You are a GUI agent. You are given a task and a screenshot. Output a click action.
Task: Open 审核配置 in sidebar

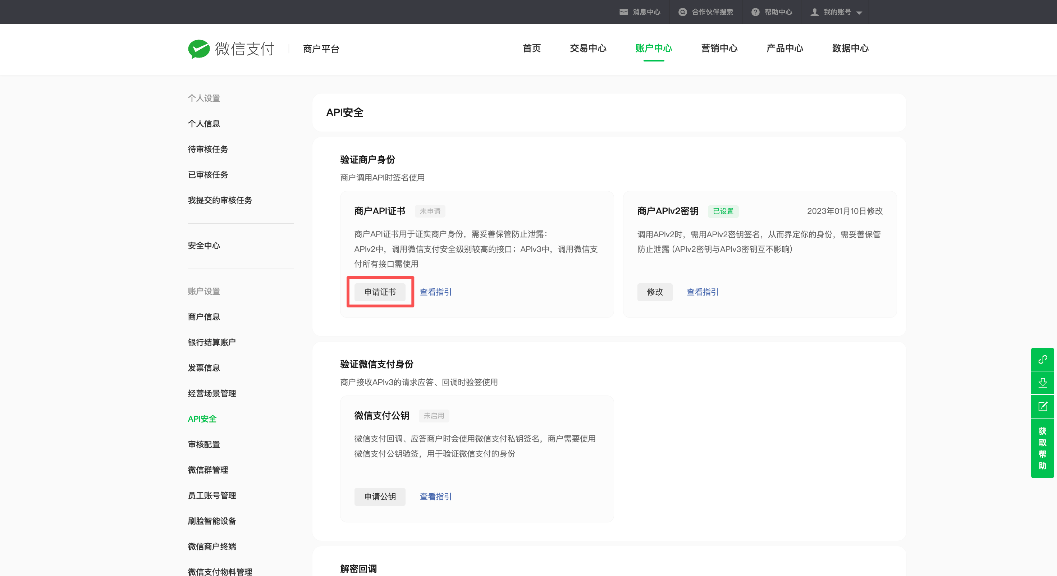(x=204, y=444)
